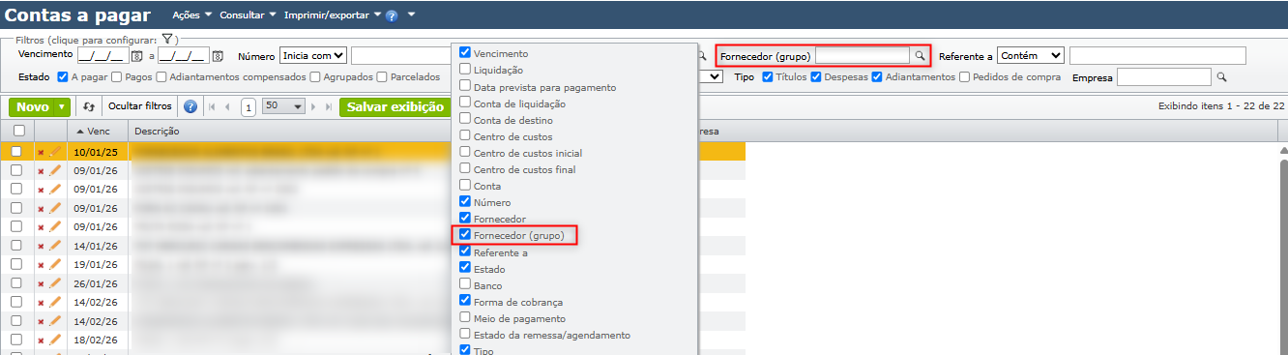
Task: Edit the 19/01/26 row with pencil icon
Action: [55, 264]
